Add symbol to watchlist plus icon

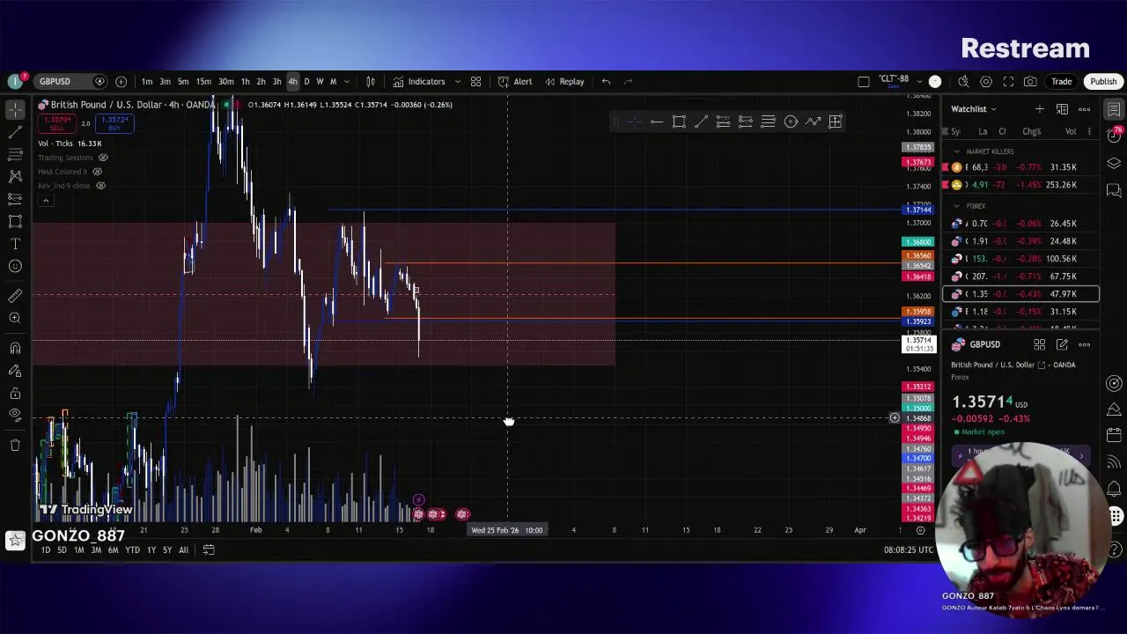point(1040,109)
